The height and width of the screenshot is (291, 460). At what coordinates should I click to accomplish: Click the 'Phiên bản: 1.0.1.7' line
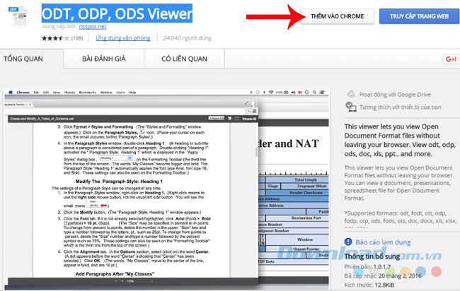point(367,267)
